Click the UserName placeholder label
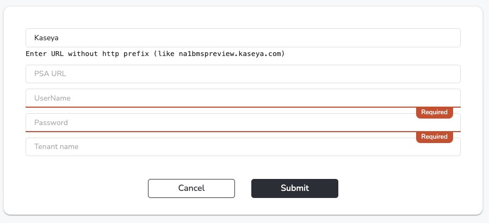 [52, 98]
